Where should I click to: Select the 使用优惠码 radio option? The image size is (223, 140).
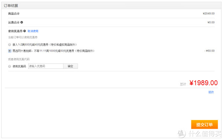[10, 66]
